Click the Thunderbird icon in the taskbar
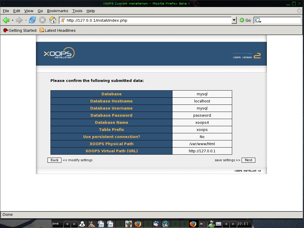This screenshot has height=228, width=304. [156, 224]
